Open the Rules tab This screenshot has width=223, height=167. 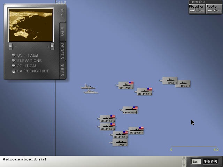62,70
